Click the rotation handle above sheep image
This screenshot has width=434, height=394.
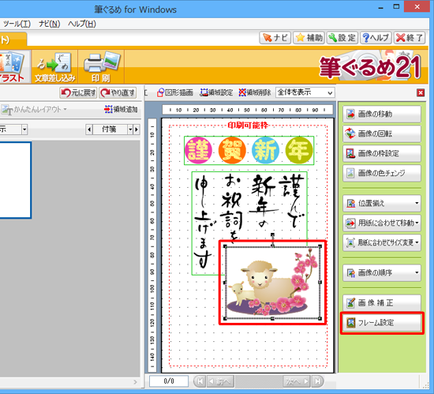click(x=273, y=235)
